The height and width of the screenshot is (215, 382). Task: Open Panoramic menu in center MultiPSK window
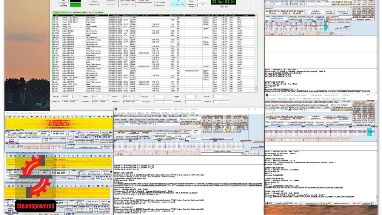coord(175,113)
